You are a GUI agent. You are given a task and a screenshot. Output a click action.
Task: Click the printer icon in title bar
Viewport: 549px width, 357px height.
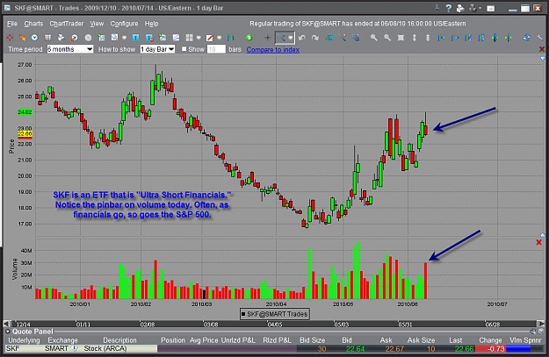coord(460,8)
